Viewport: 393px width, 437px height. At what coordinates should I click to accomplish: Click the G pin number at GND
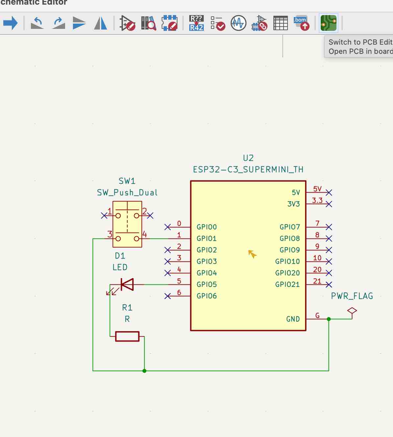[317, 316]
